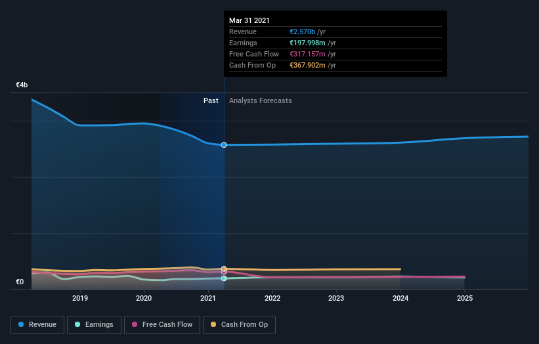This screenshot has height=344, width=539.
Task: Click the Cash From Op orange data point marker
Action: point(224,269)
